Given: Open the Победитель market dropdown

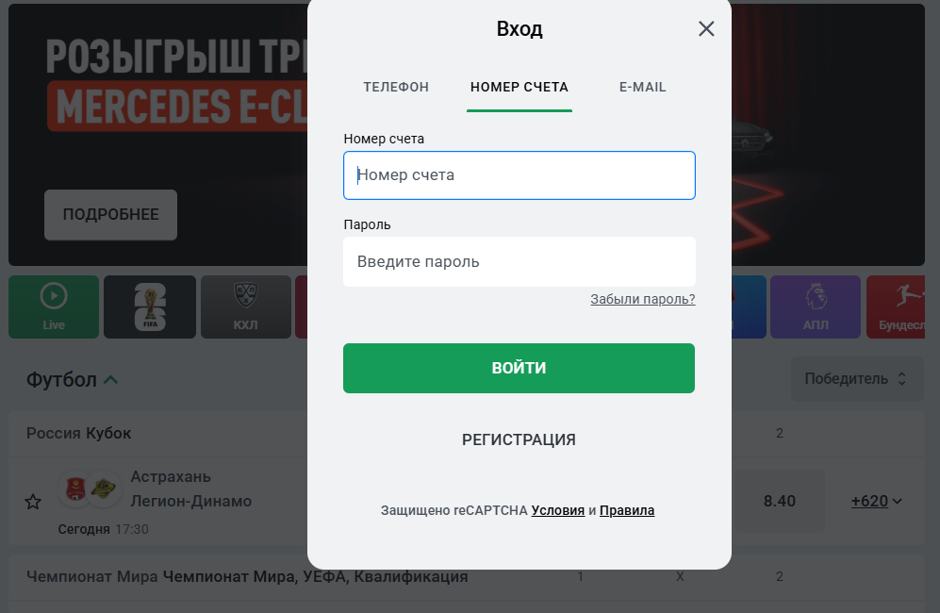Looking at the screenshot, I should [x=856, y=379].
